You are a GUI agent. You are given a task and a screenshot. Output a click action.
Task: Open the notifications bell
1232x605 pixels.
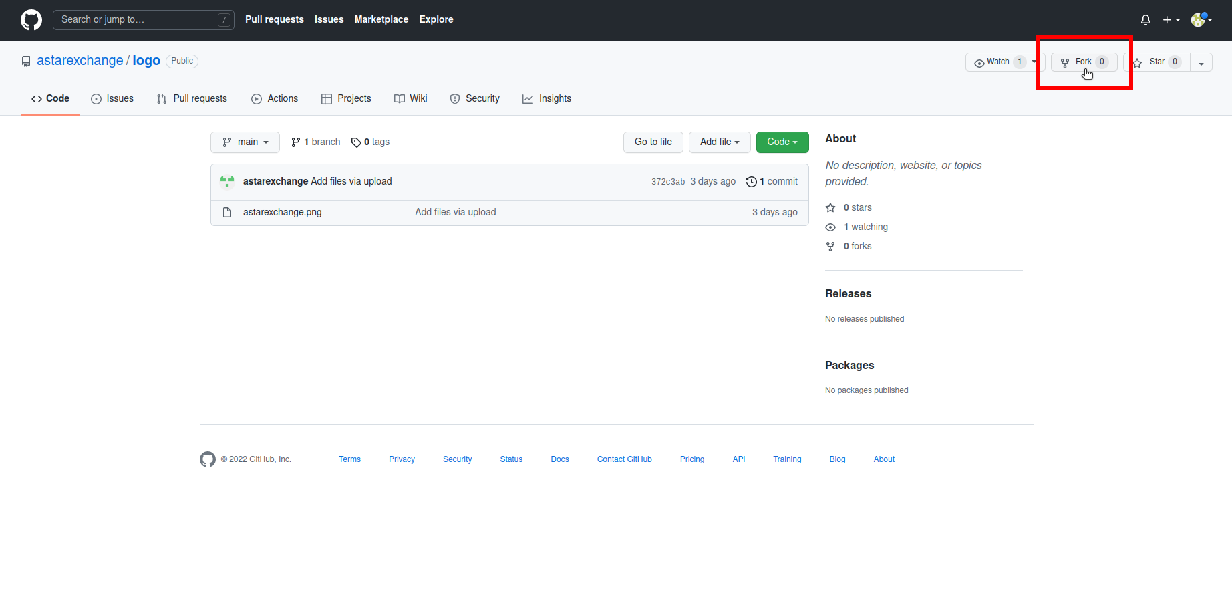pyautogui.click(x=1146, y=20)
